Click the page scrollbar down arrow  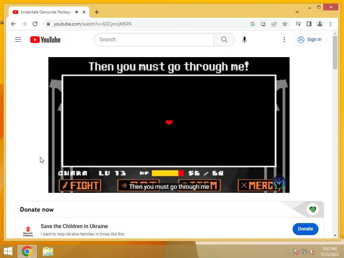(x=335, y=235)
